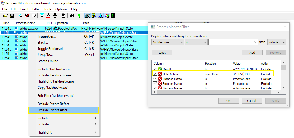Open the Filter funnel toolbar icon
Image resolution: width=294 pixels, height=138 pixels.
coord(42,16)
